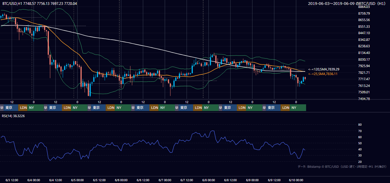The width and height of the screenshot is (390, 183).
Task: Select the 25 SMA 7836.11 label
Action: 323,74
